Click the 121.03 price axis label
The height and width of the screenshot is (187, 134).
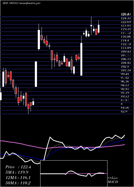tap(126, 26)
